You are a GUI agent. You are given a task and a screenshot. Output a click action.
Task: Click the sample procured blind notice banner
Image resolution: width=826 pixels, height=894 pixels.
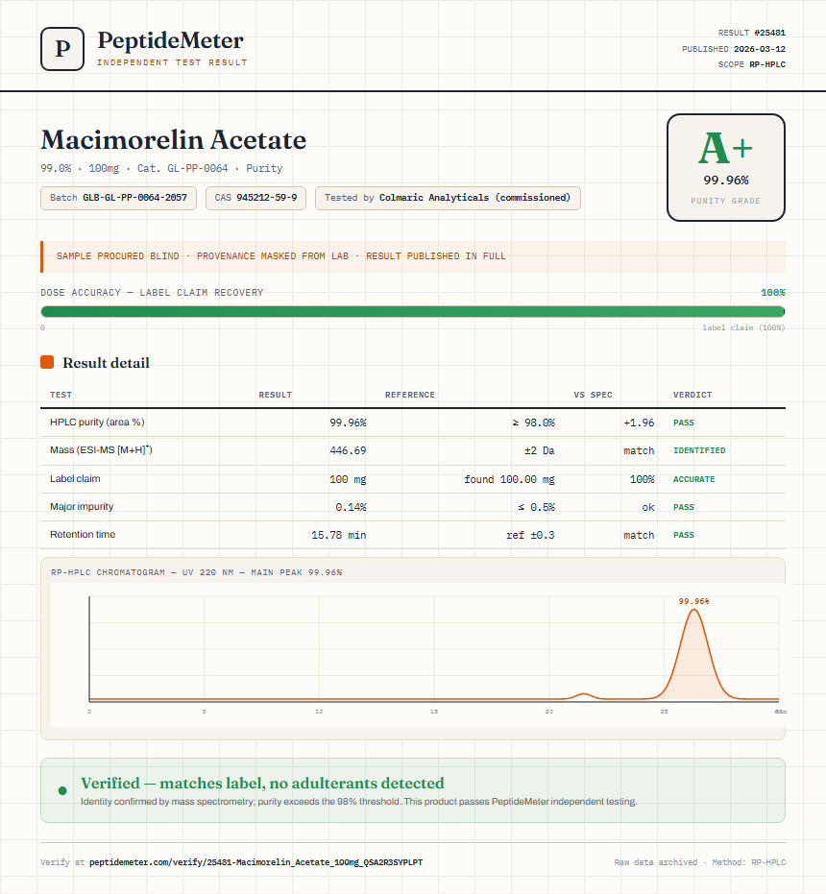click(x=413, y=256)
